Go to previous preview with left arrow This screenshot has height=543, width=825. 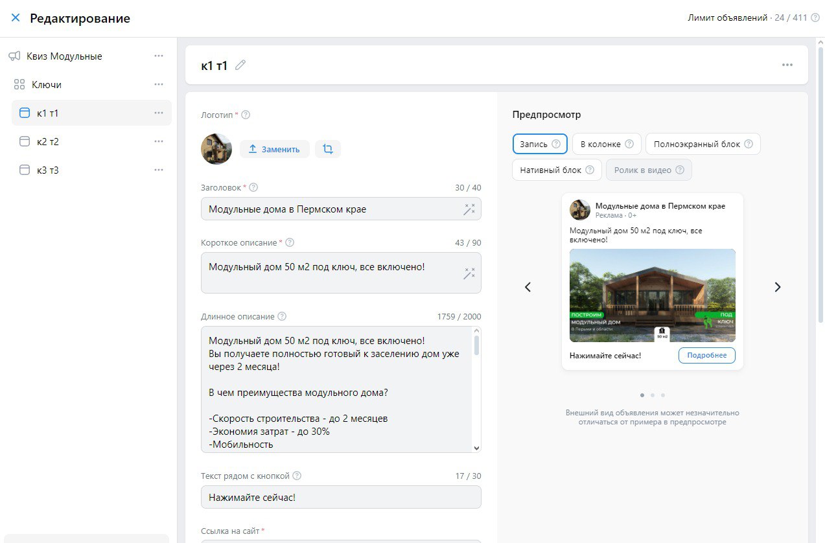coord(528,287)
